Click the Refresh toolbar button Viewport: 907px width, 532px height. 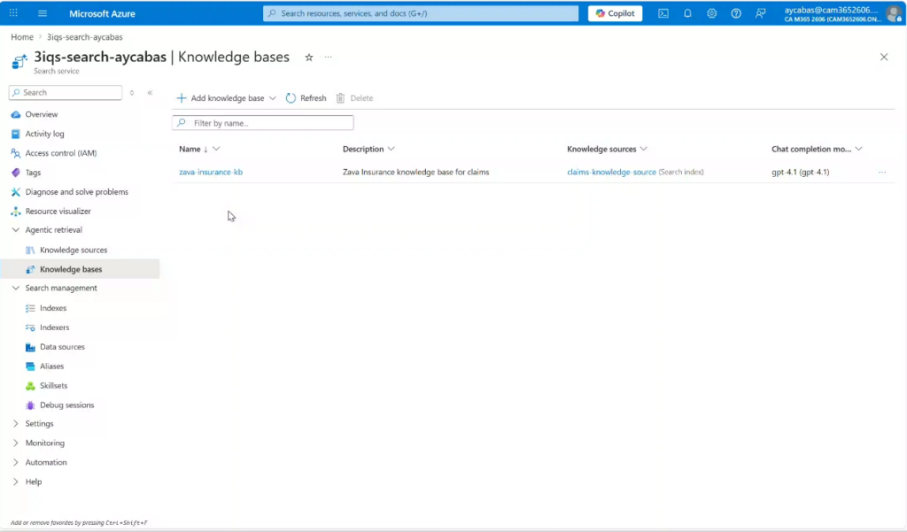pyautogui.click(x=306, y=97)
